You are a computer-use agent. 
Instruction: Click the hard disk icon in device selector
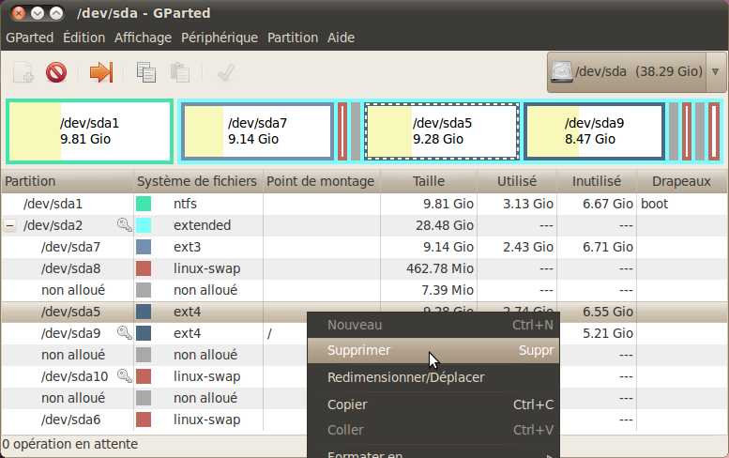(x=562, y=71)
